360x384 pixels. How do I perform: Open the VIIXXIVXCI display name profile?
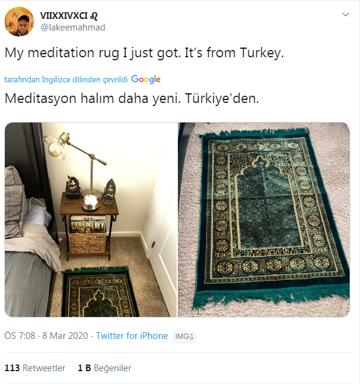[63, 16]
